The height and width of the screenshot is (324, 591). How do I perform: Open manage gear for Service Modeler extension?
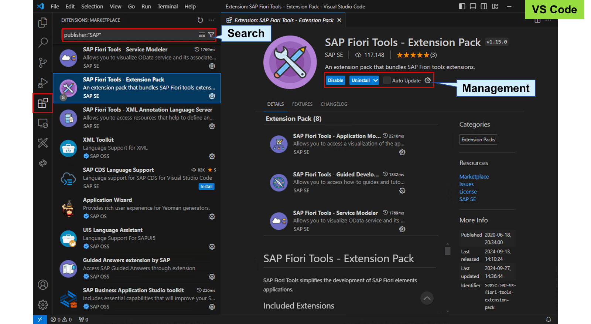(212, 66)
